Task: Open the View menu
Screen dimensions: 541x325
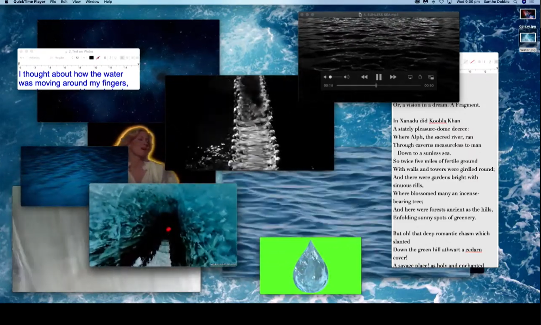Action: click(x=76, y=2)
